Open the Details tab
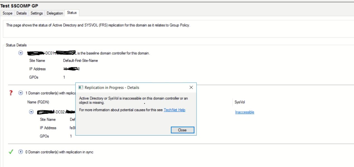This screenshot has height=167, width=354. pyautogui.click(x=21, y=13)
